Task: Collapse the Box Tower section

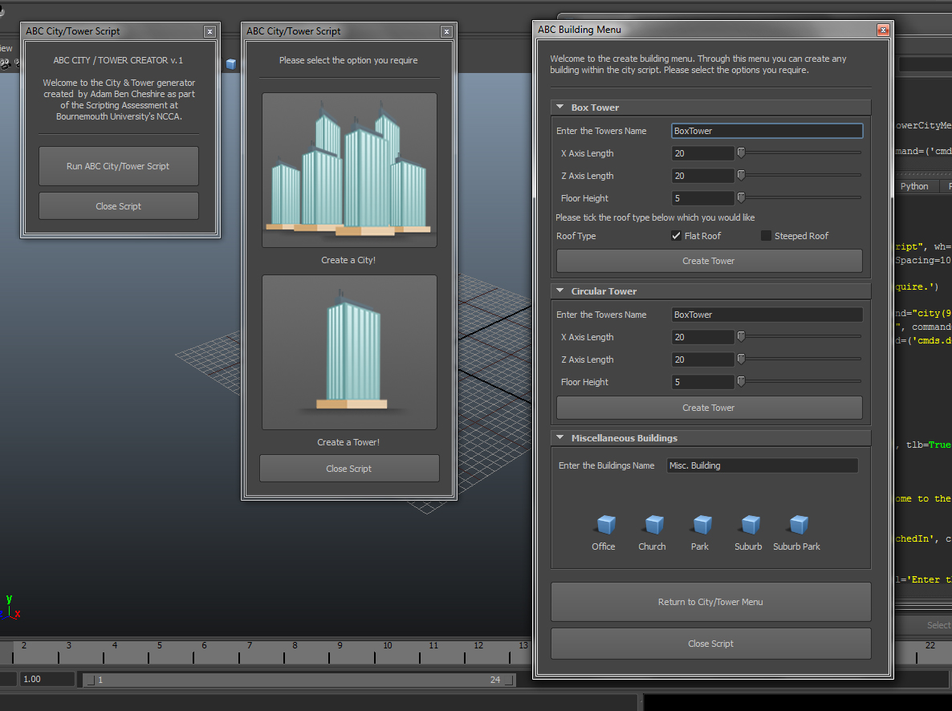Action: [x=559, y=107]
